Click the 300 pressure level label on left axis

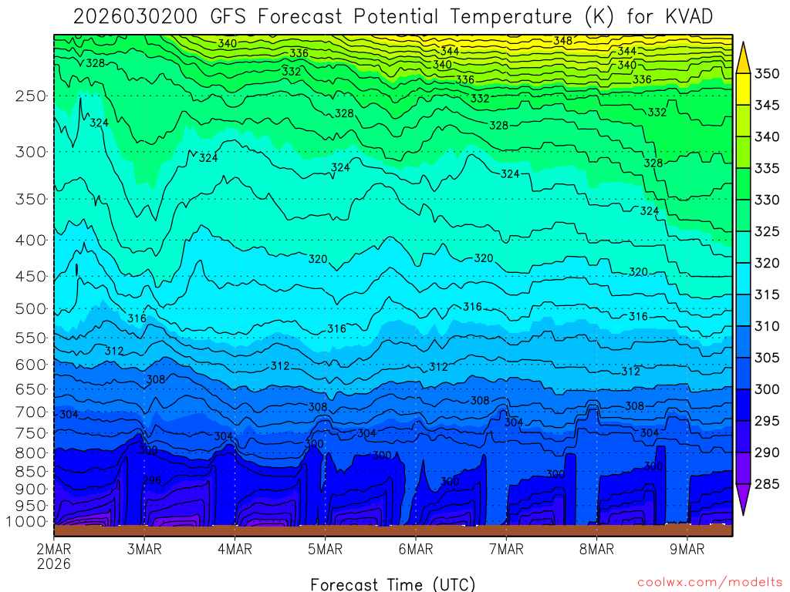click(x=31, y=152)
